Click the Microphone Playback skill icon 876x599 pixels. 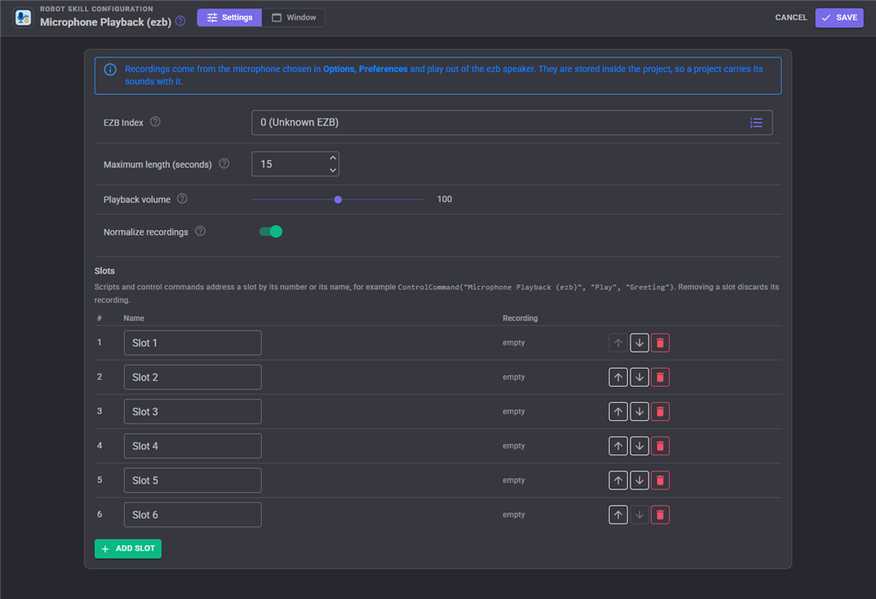point(23,17)
